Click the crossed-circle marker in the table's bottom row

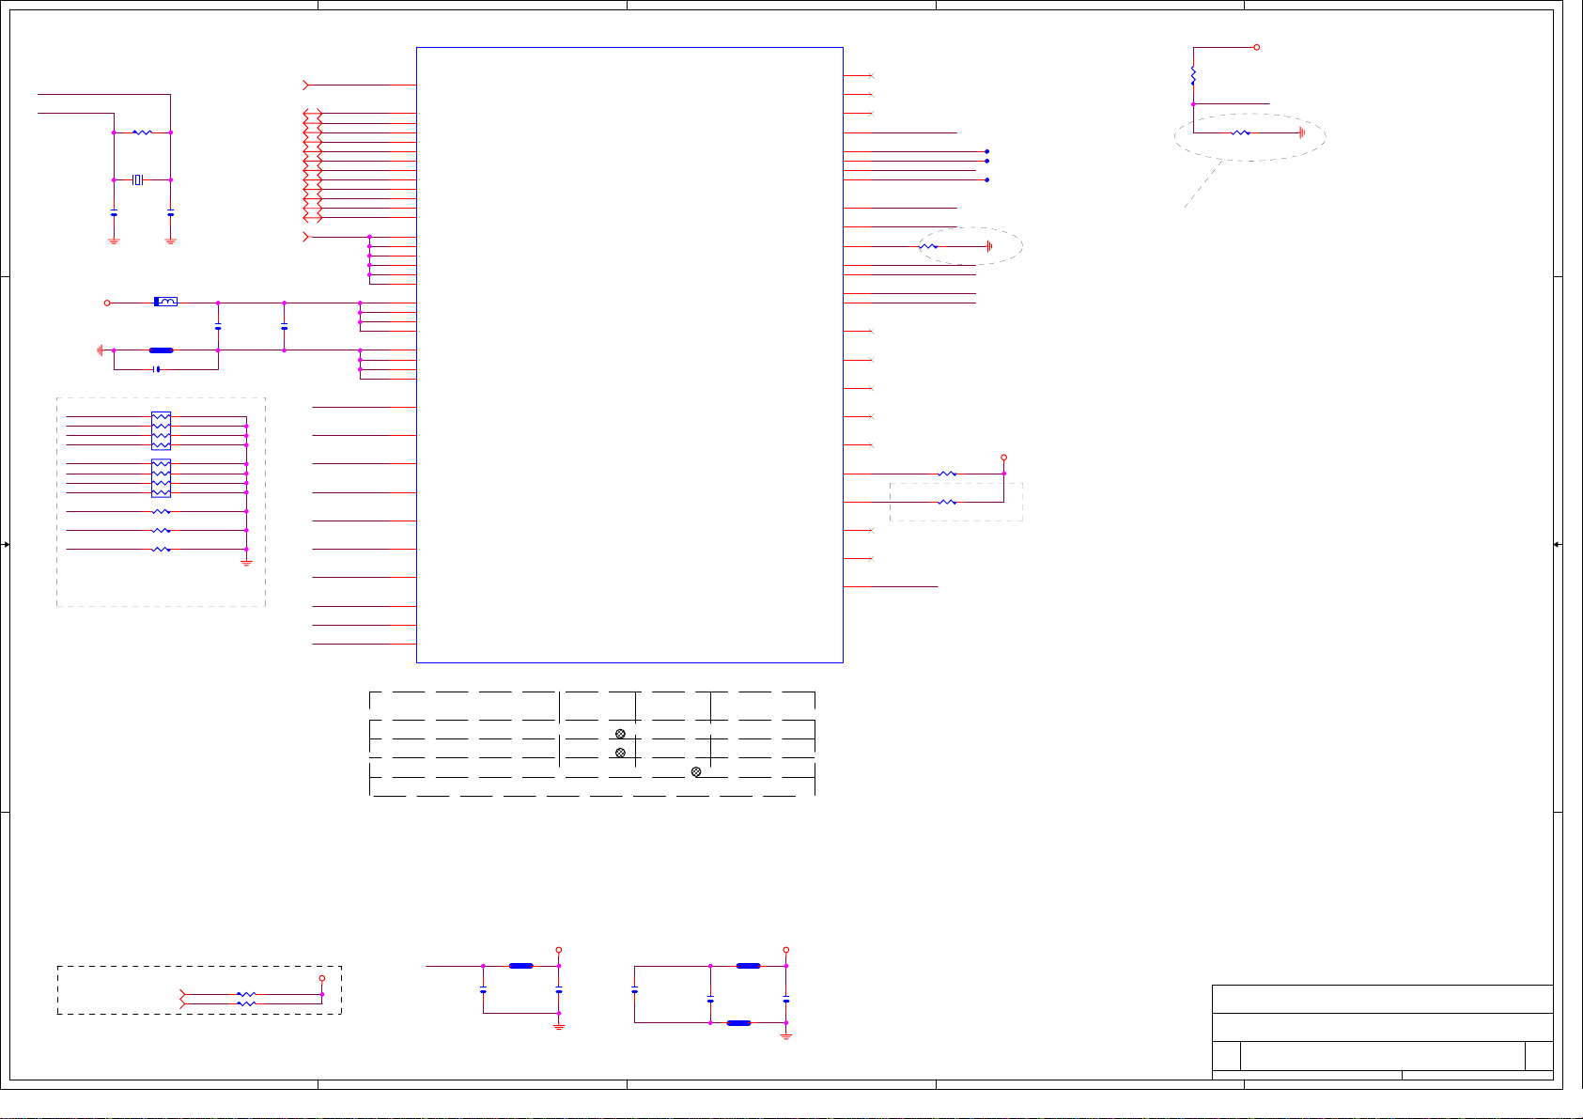[x=696, y=771]
